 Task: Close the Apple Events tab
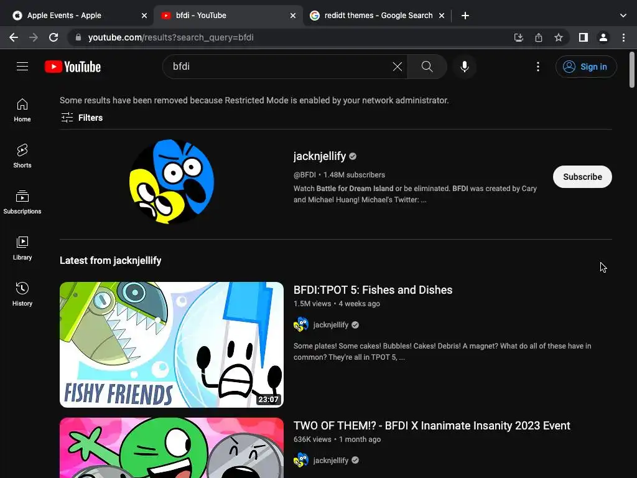click(x=144, y=16)
